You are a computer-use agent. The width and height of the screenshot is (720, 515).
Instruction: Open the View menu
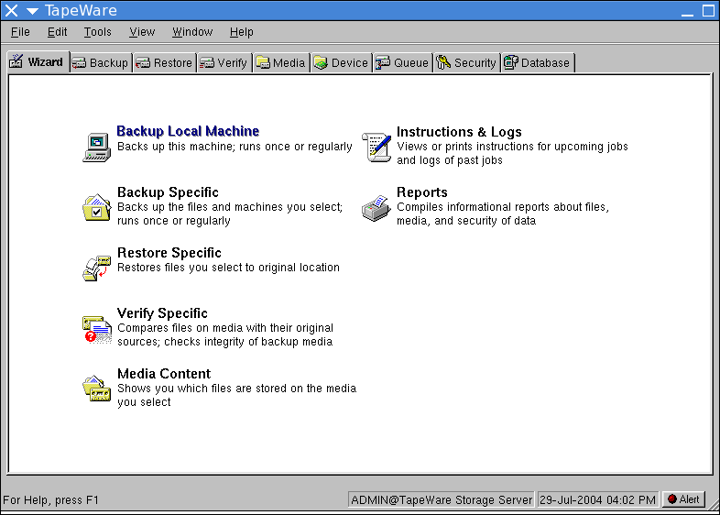[142, 32]
